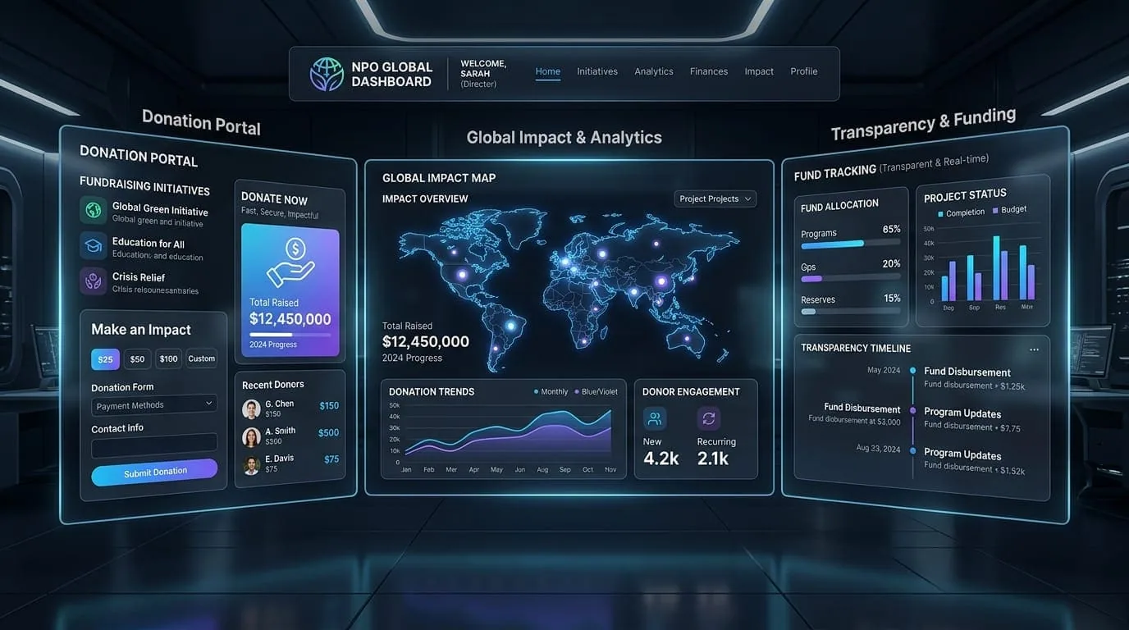Click the $500 amount beside A. Snith

[x=328, y=432]
